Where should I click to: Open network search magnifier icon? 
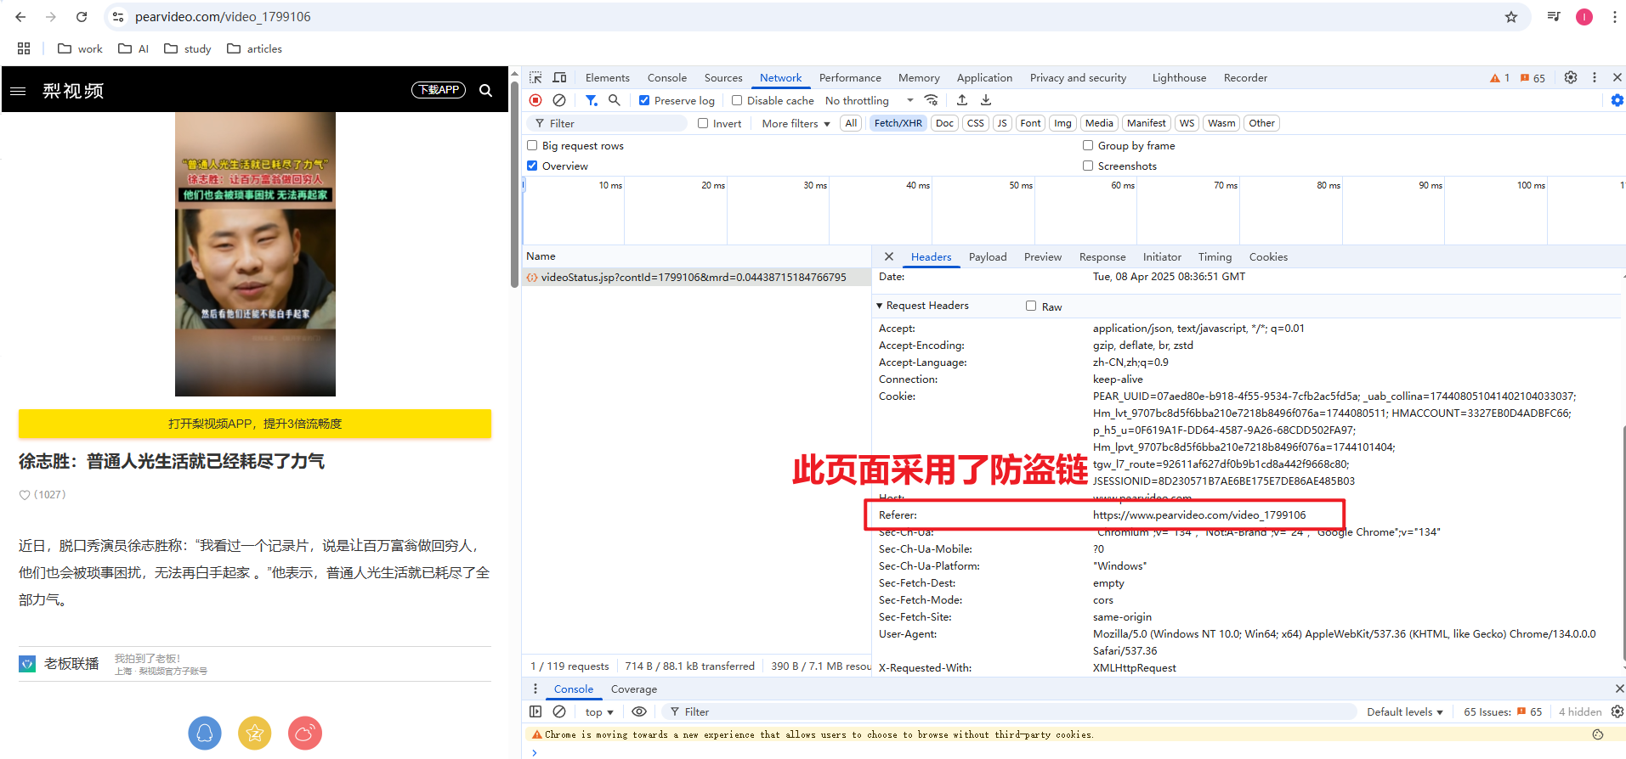[615, 100]
